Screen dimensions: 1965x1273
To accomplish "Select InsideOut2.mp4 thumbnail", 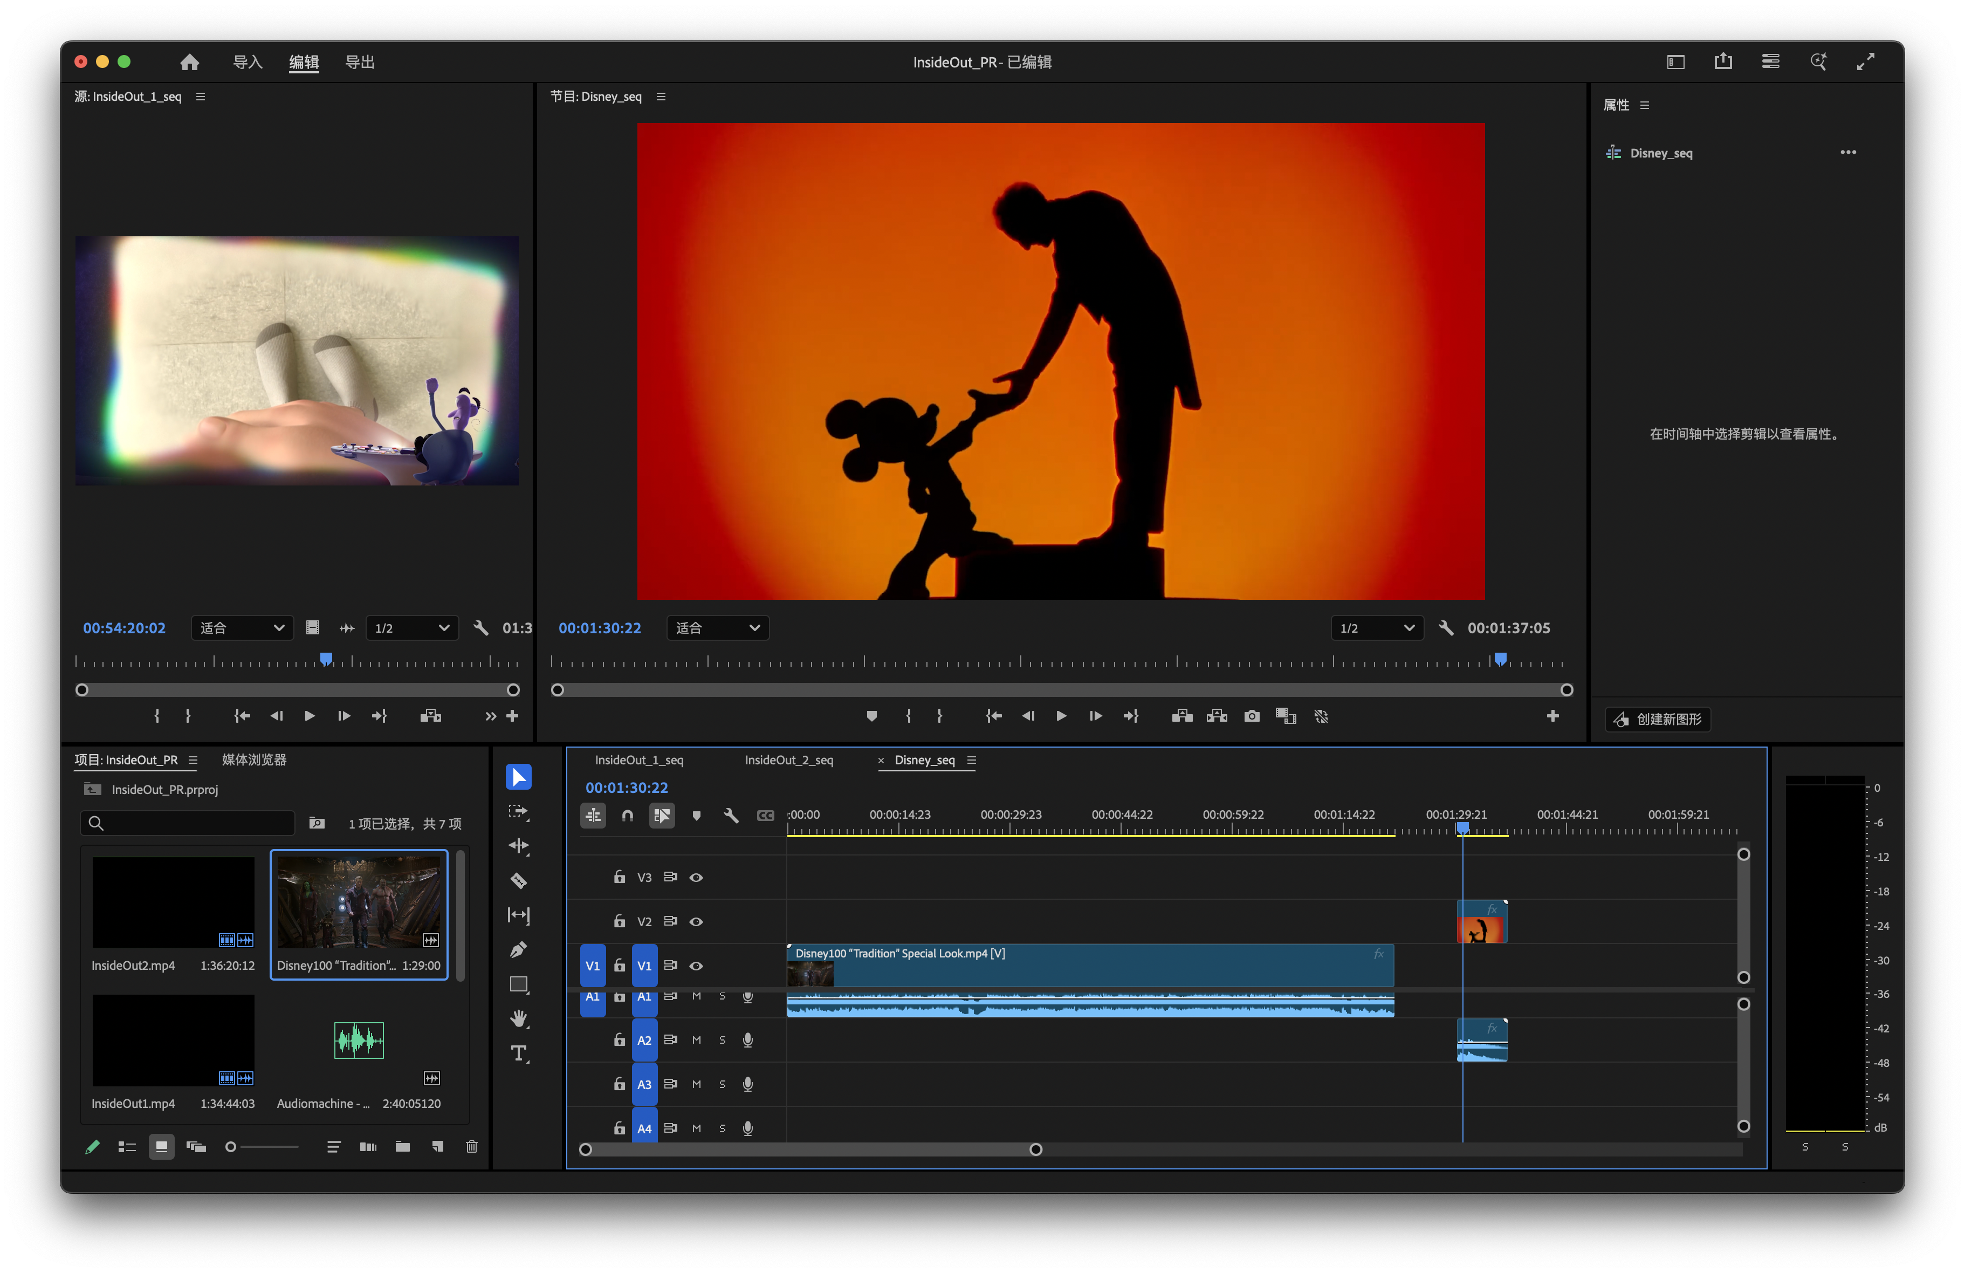I will coord(174,902).
